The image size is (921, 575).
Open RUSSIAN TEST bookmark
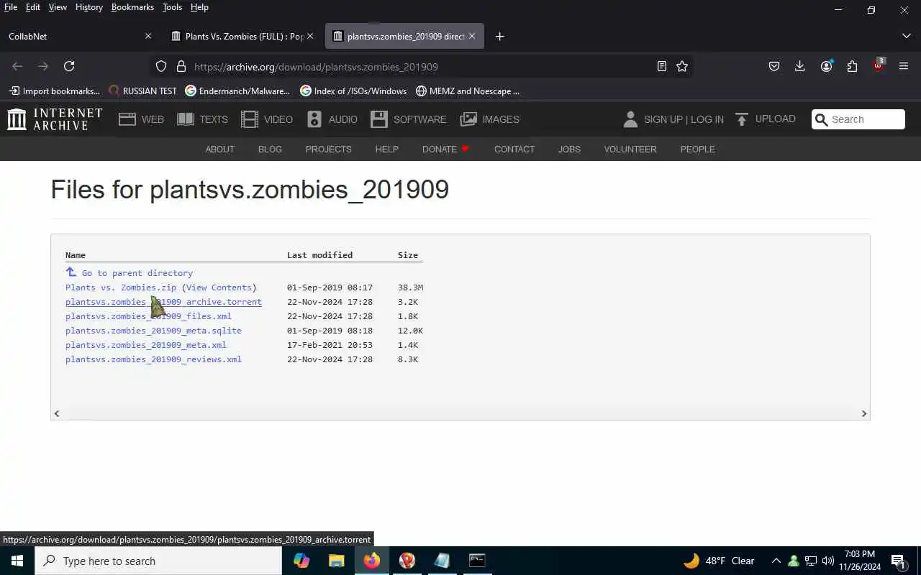point(142,91)
